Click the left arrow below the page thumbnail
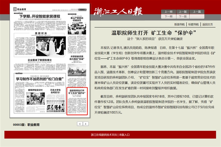The height and width of the screenshot is (147, 221). click(80, 124)
